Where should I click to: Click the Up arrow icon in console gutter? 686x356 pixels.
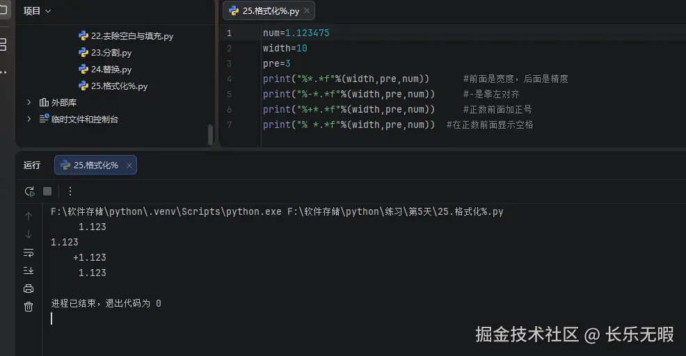click(x=29, y=216)
